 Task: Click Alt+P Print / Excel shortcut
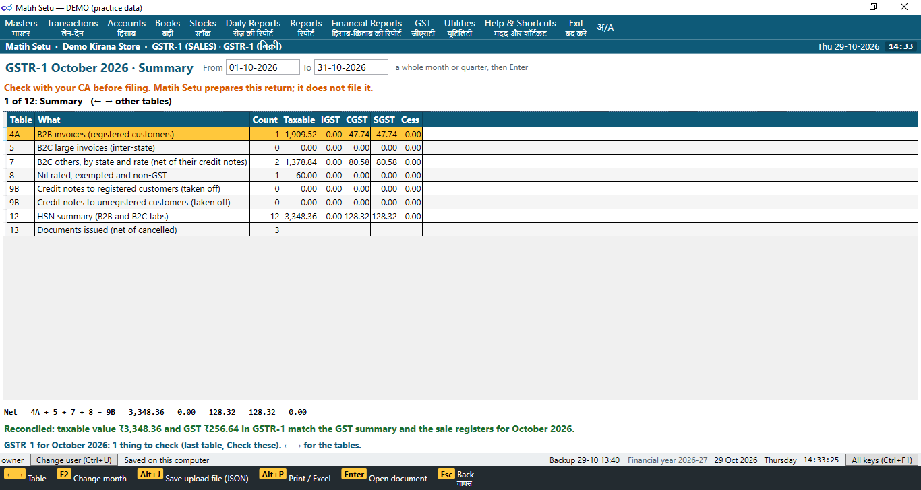295,477
